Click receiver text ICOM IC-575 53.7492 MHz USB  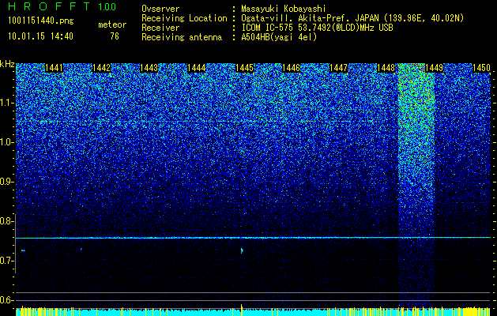tap(317, 28)
